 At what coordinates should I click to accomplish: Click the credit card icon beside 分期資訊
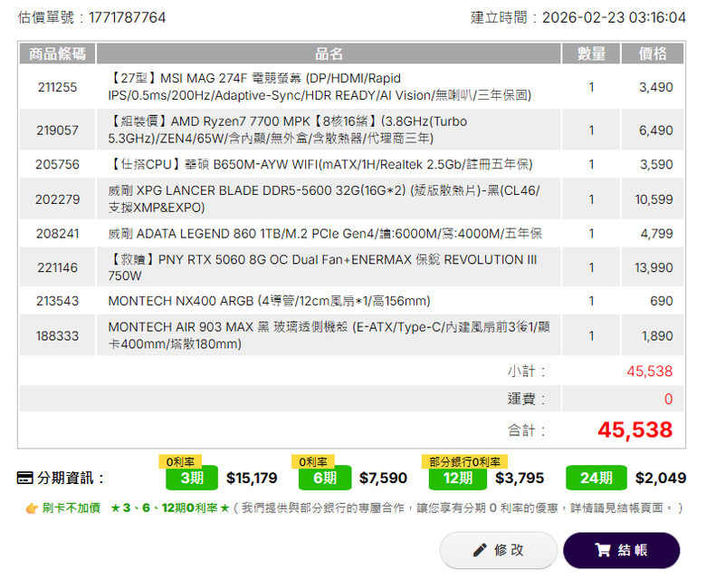[24, 478]
